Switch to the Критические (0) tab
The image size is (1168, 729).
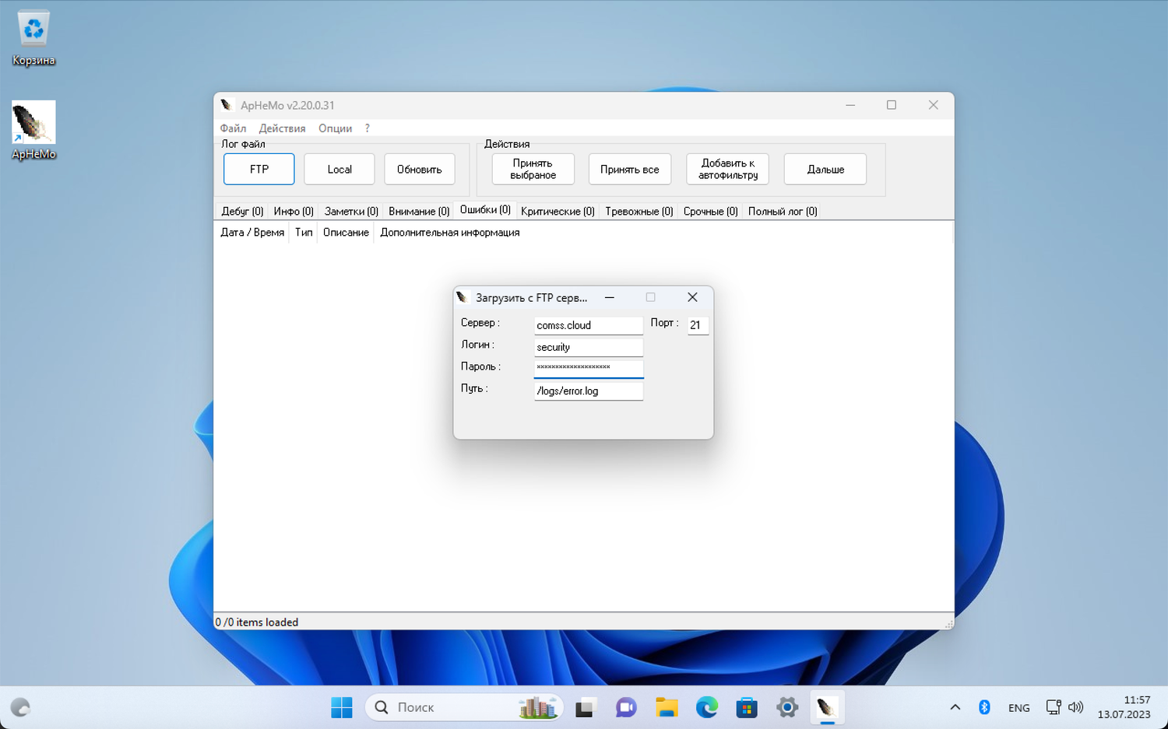tap(558, 212)
